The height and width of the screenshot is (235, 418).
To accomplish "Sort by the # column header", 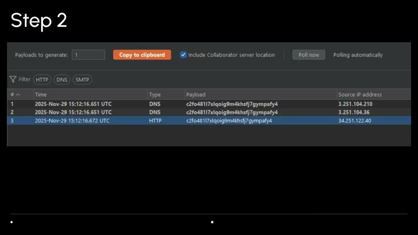I will [x=20, y=95].
